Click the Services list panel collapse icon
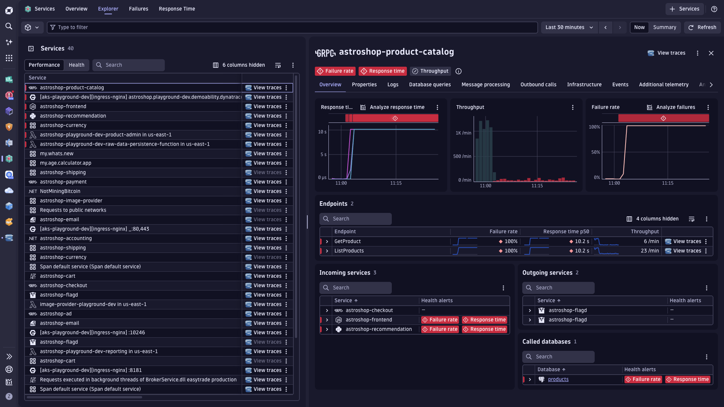The width and height of the screenshot is (724, 407). (x=31, y=49)
